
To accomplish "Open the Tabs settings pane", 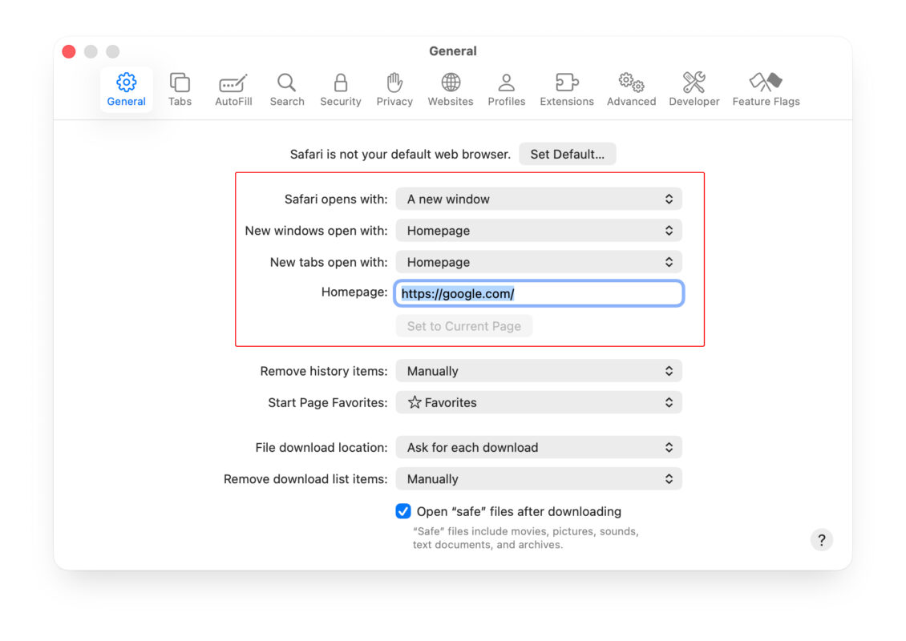I will tap(180, 89).
